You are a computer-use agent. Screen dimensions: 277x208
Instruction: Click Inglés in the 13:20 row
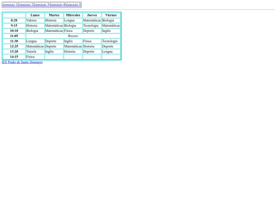54,52
